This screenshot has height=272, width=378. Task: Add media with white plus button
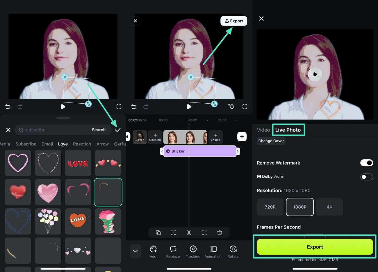pos(242,137)
